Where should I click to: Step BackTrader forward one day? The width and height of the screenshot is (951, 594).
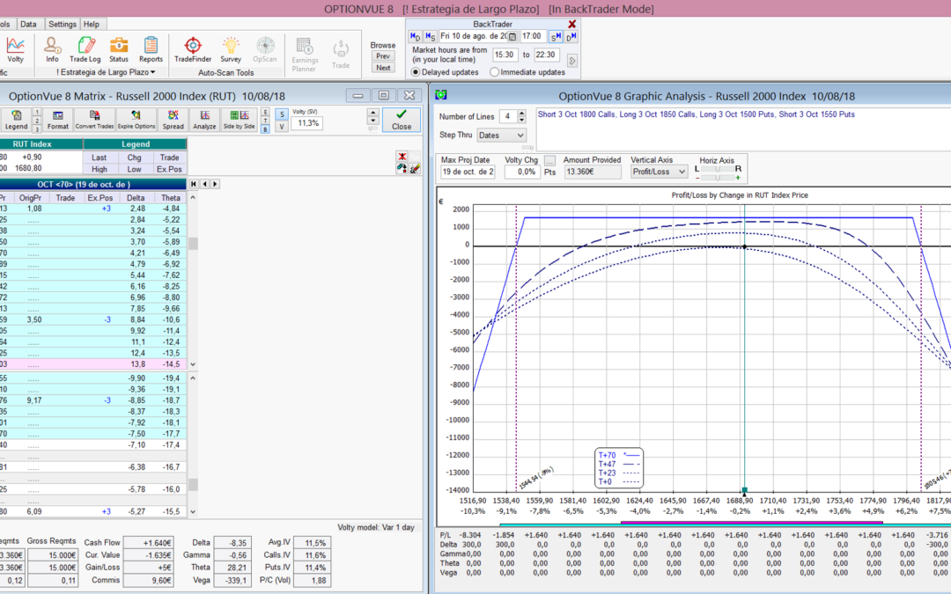point(571,36)
